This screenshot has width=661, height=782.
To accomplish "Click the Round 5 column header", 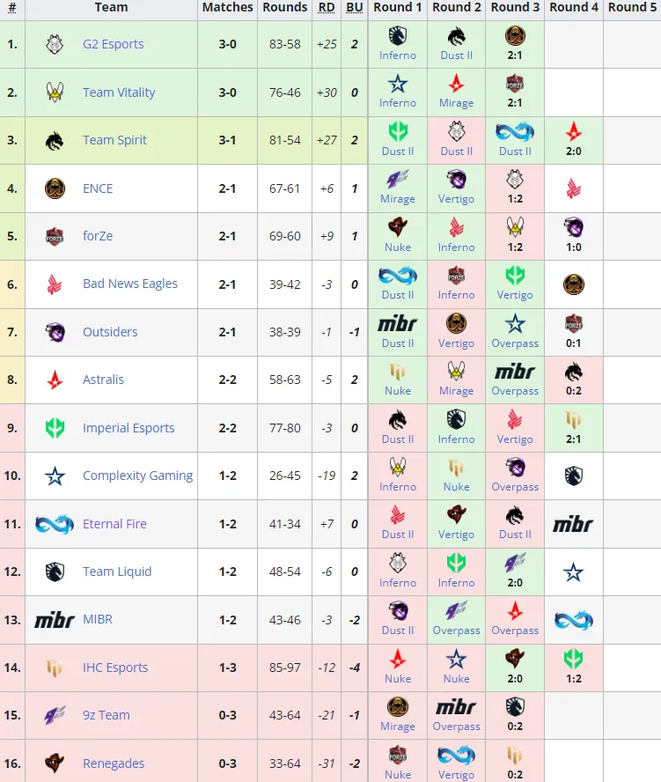I will pyautogui.click(x=632, y=7).
